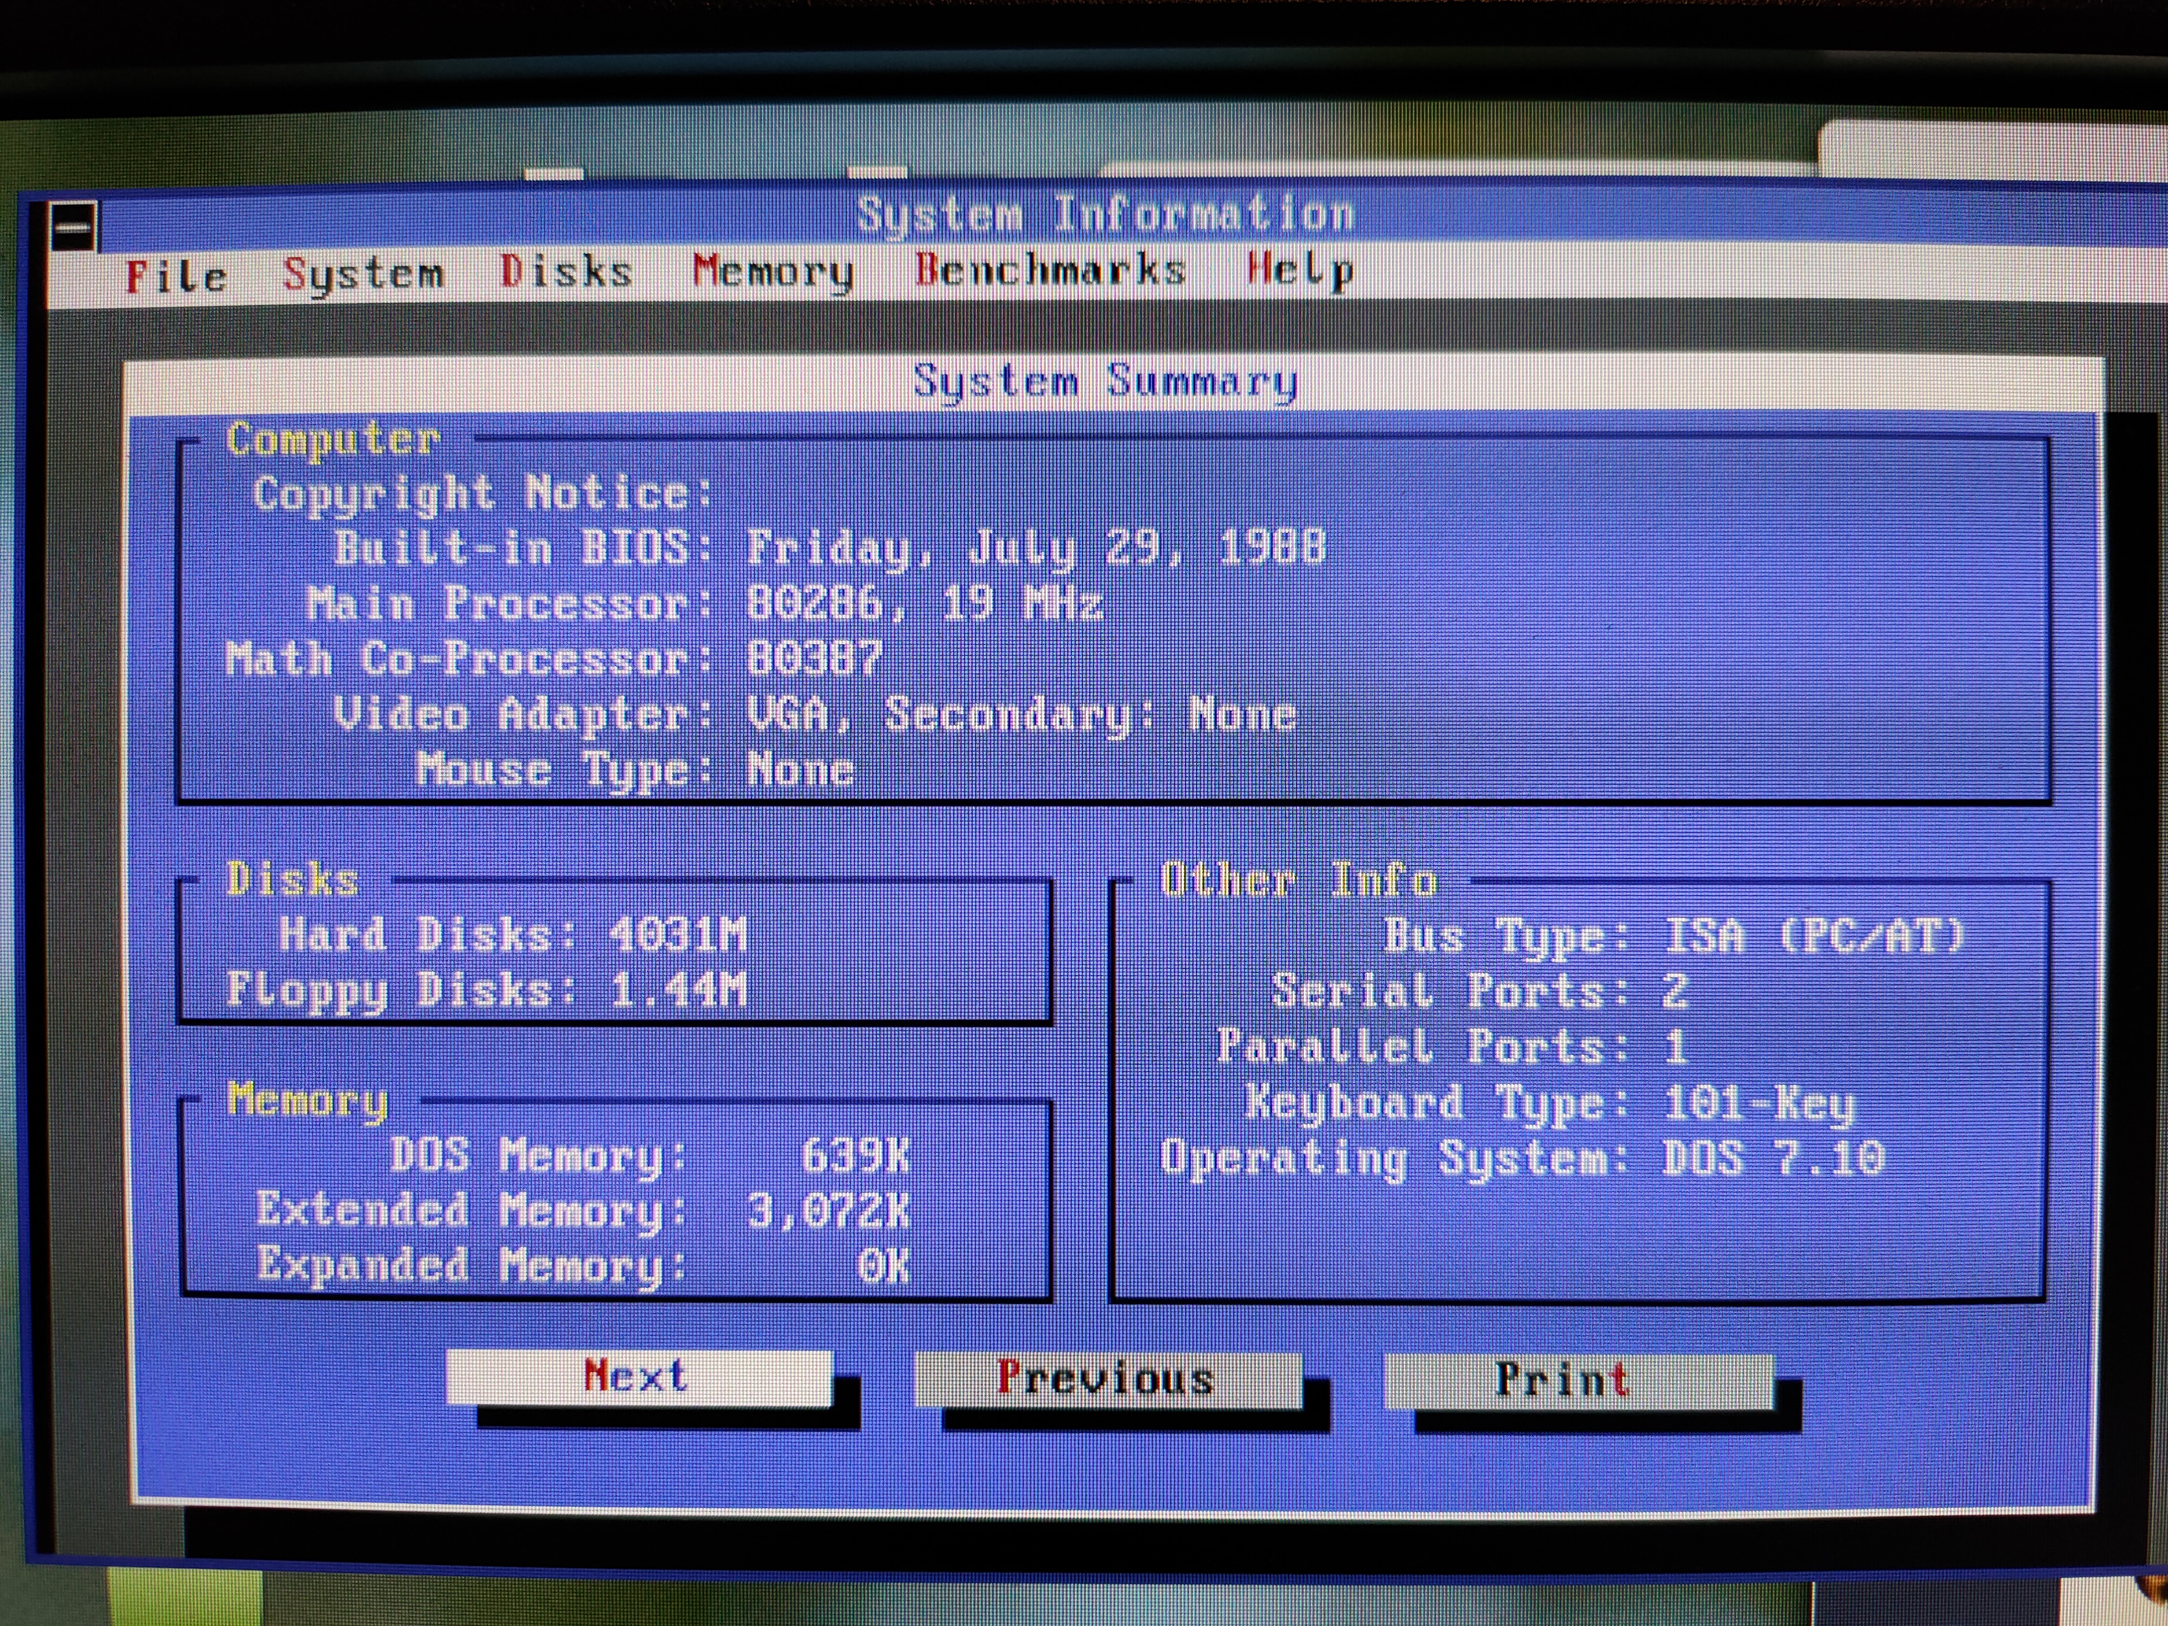Screen dimensions: 2168x1626
Task: Open the control menu box icon
Action: click(x=74, y=228)
